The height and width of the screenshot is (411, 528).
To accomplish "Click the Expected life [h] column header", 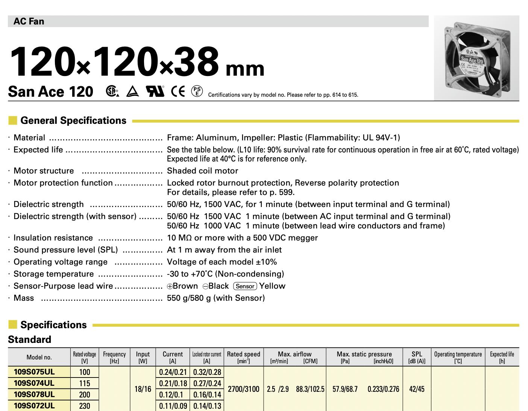I will click(x=502, y=358).
